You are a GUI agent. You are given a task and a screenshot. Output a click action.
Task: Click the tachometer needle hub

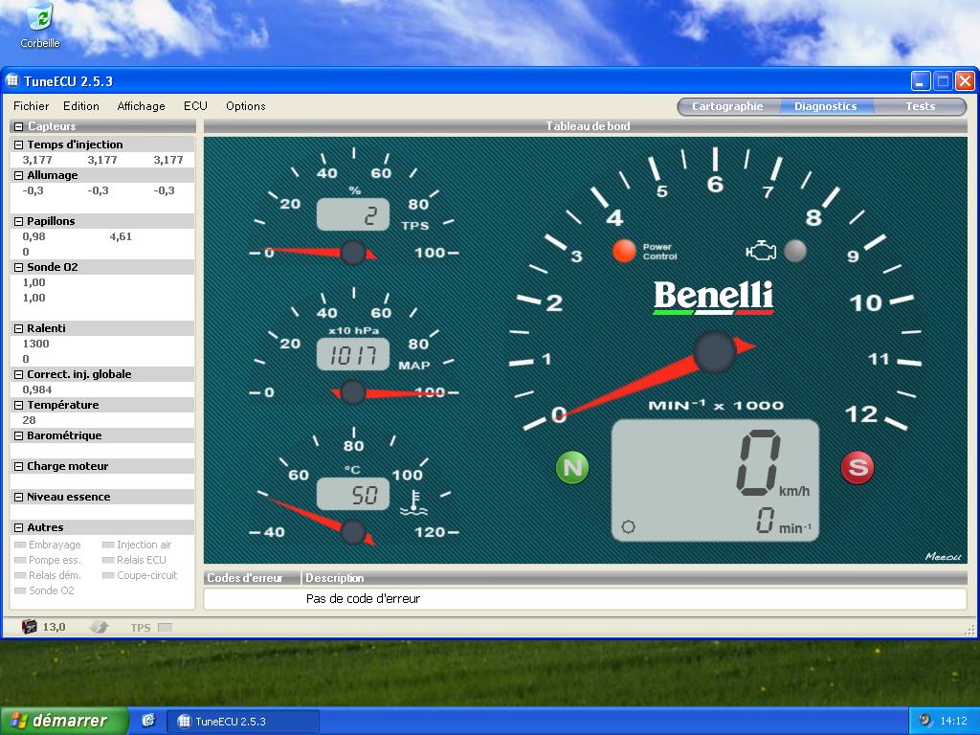(x=715, y=352)
